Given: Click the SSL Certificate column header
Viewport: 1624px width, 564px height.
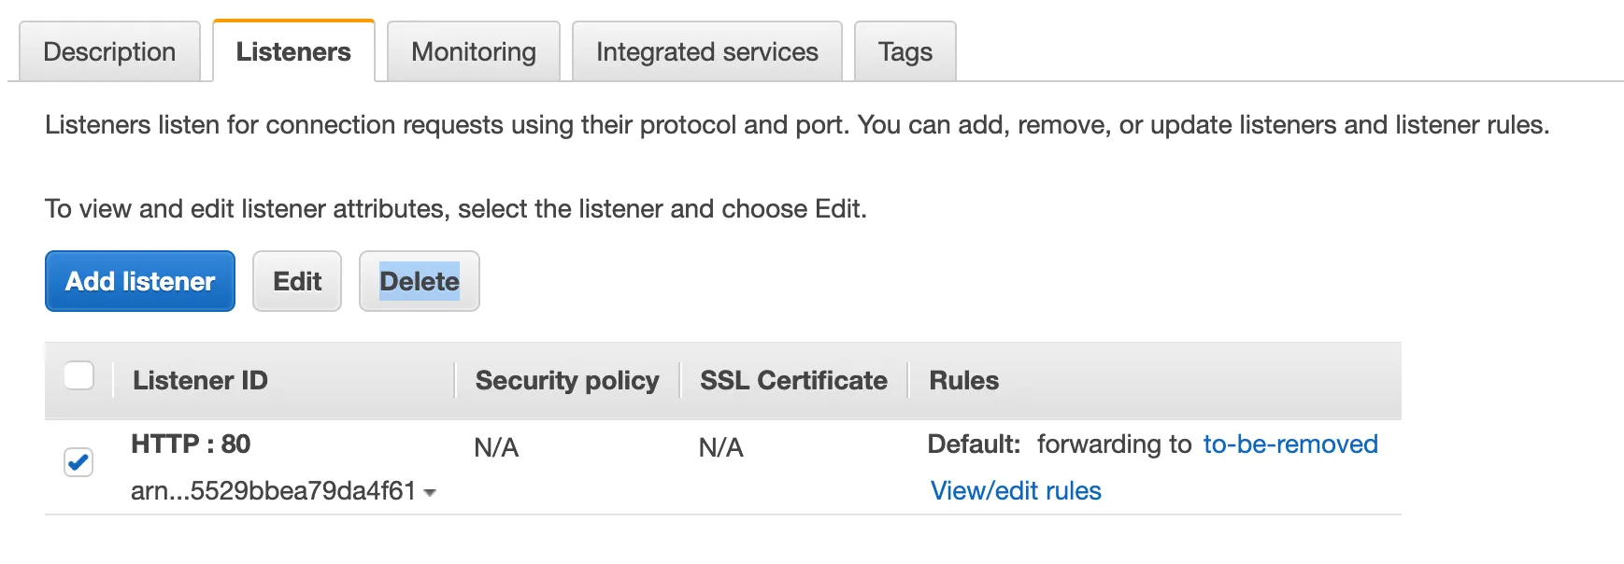Looking at the screenshot, I should pos(793,381).
